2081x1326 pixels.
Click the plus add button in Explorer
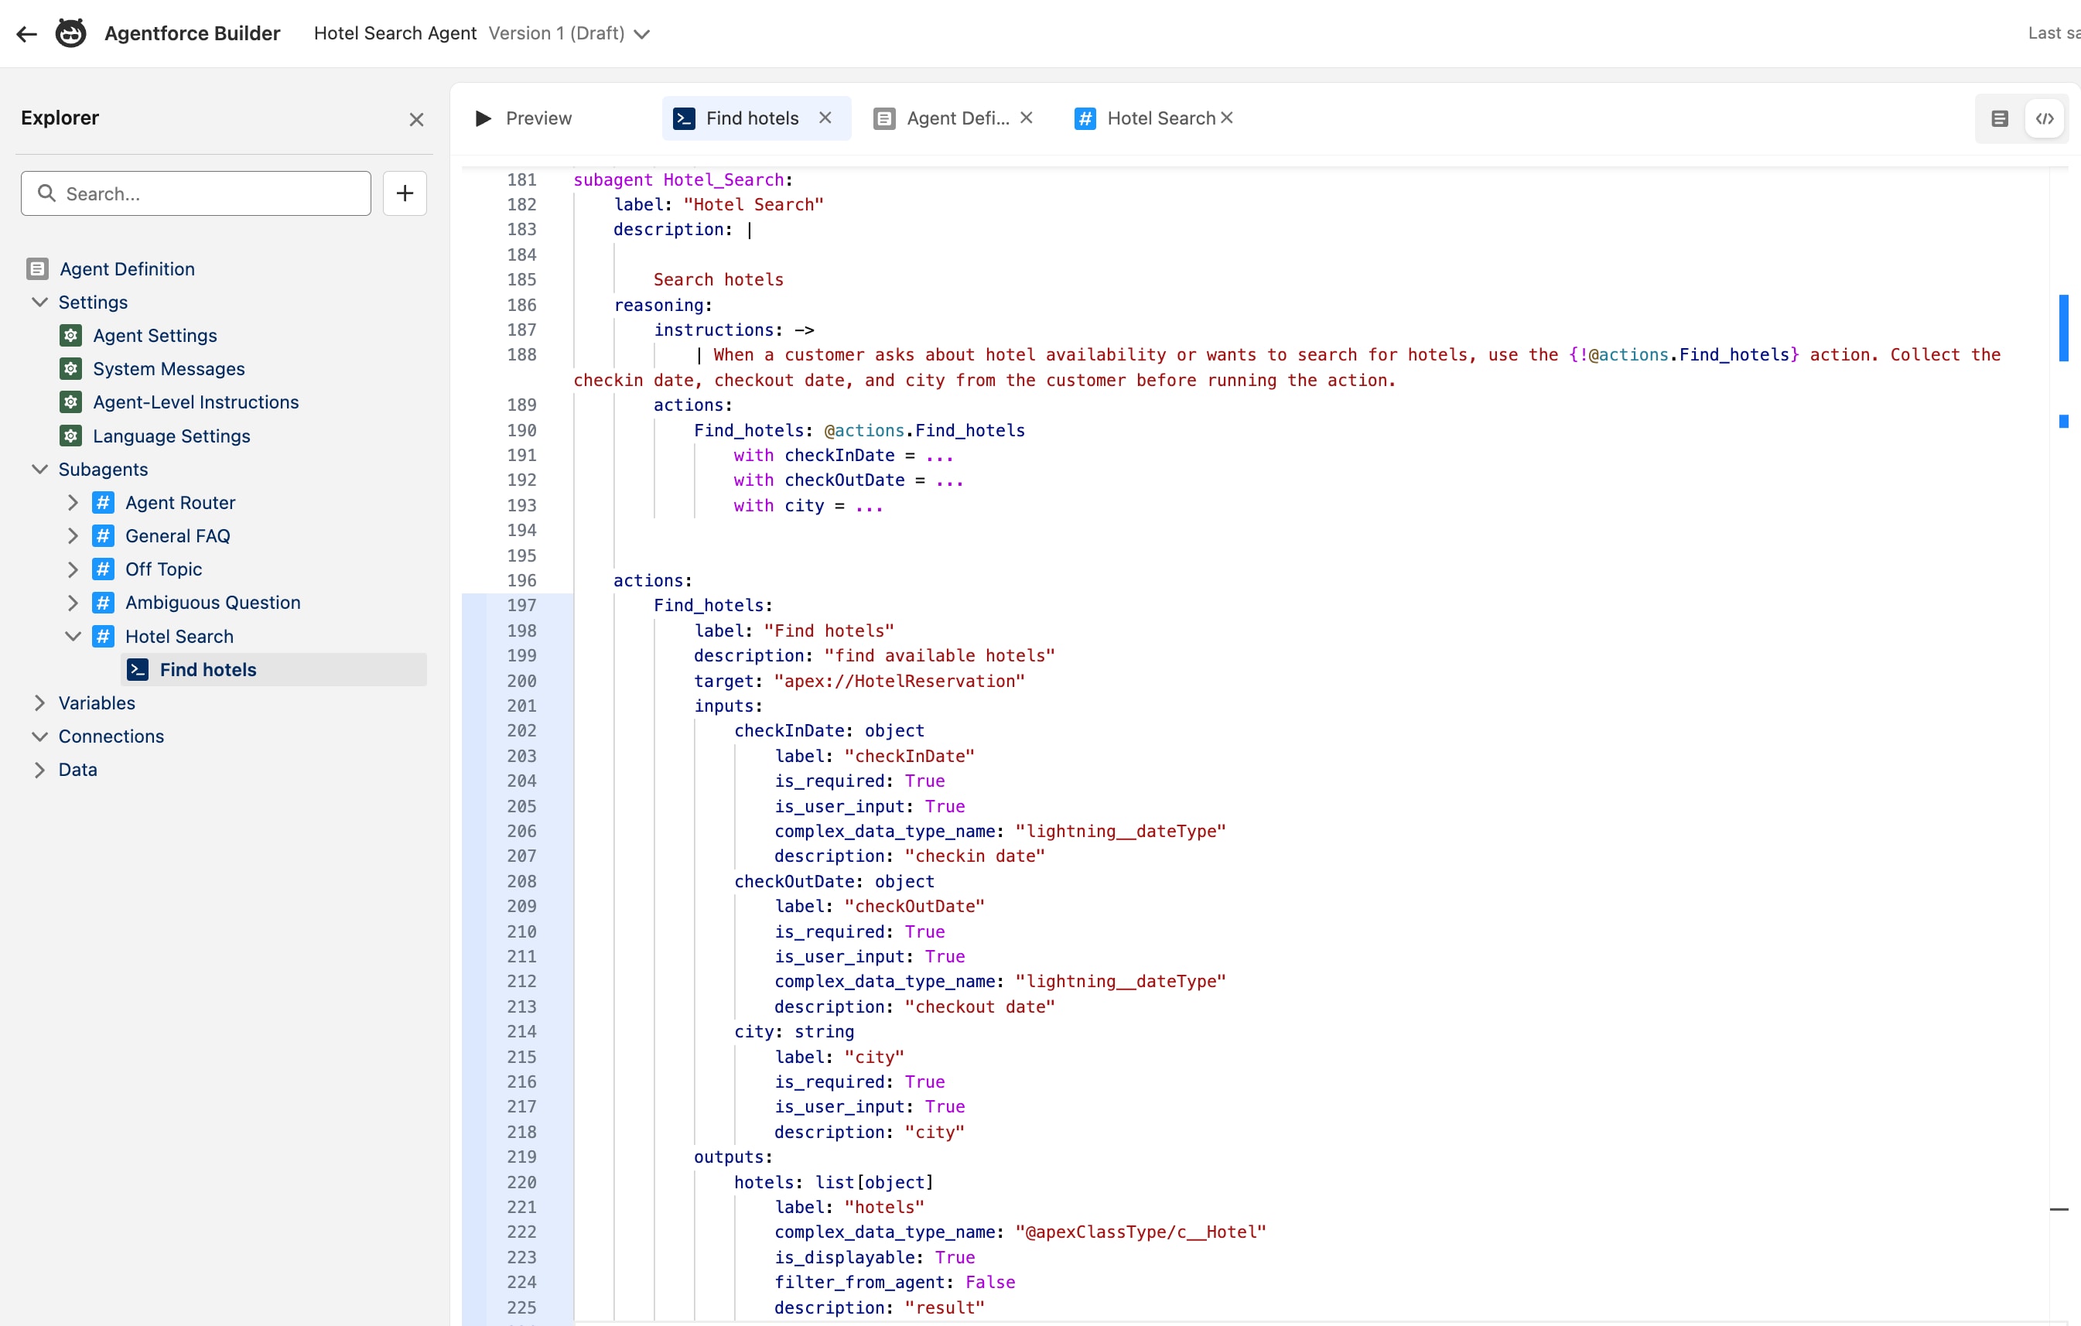[405, 193]
